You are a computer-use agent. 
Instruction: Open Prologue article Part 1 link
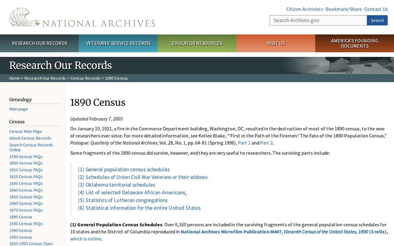point(244,143)
